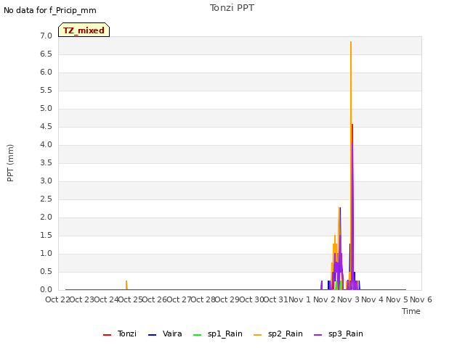Click the orange sp2_Rain legend swatch
This screenshot has height=348, width=465.
258,335
